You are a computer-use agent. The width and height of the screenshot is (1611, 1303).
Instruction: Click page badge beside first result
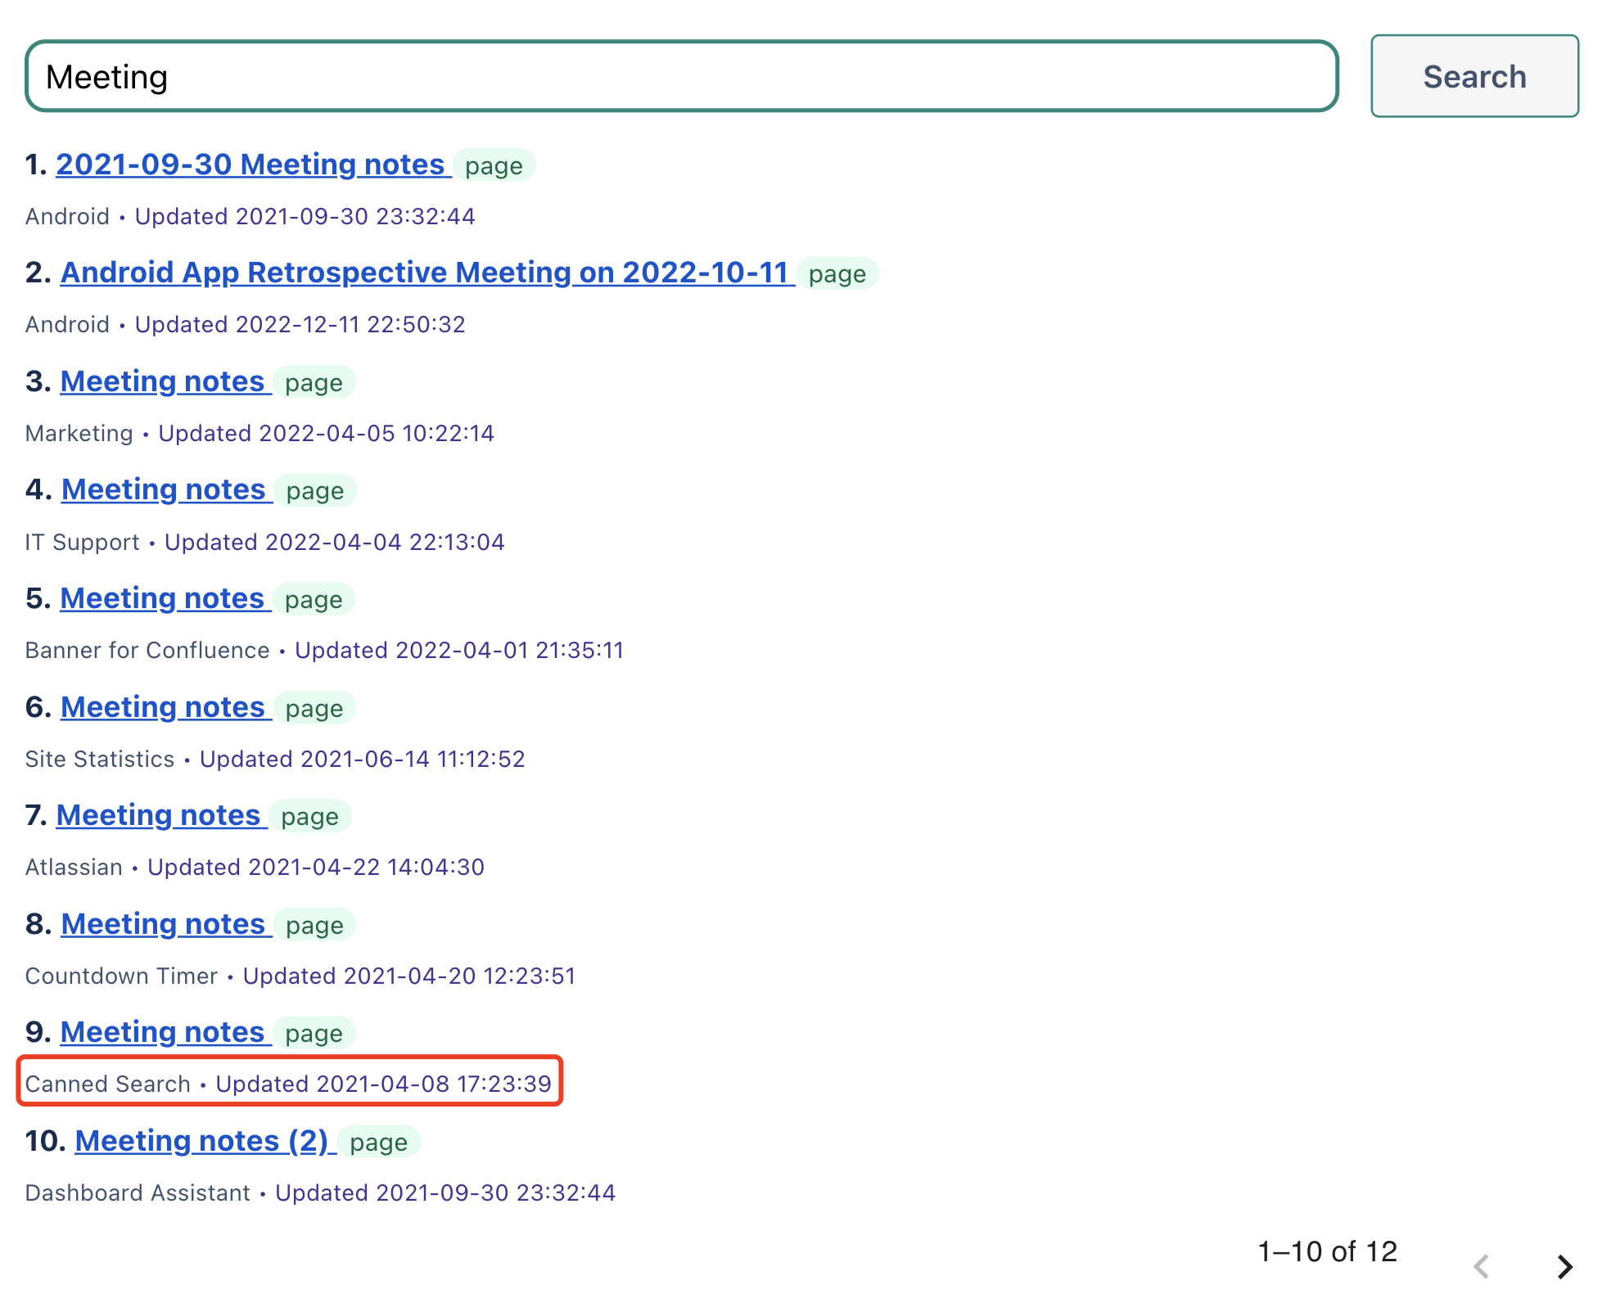pyautogui.click(x=494, y=165)
